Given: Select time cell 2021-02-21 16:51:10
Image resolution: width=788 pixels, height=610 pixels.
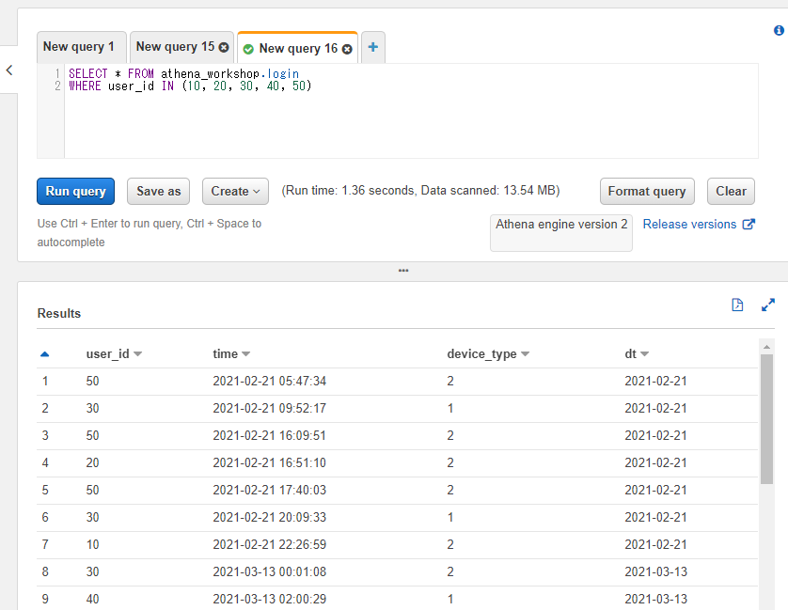Looking at the screenshot, I should point(269,462).
